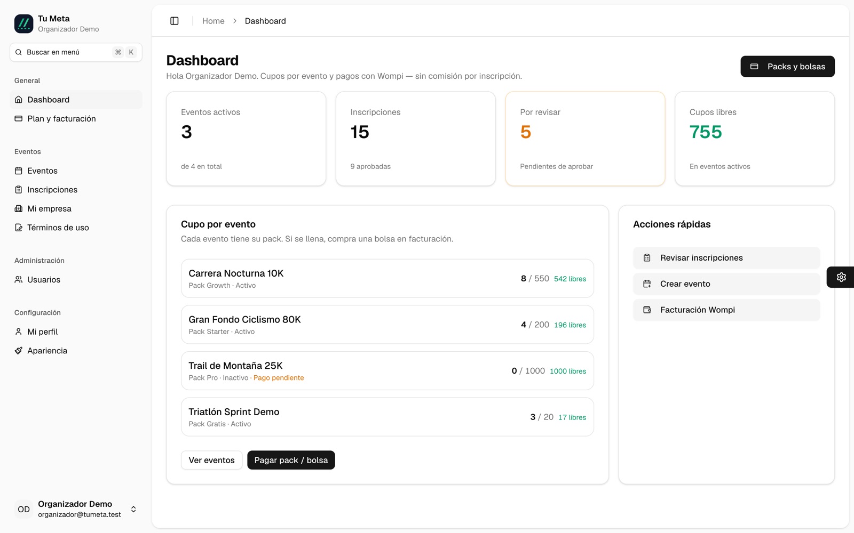Select Mi empresa in sidebar
The image size is (854, 533).
tap(76, 208)
